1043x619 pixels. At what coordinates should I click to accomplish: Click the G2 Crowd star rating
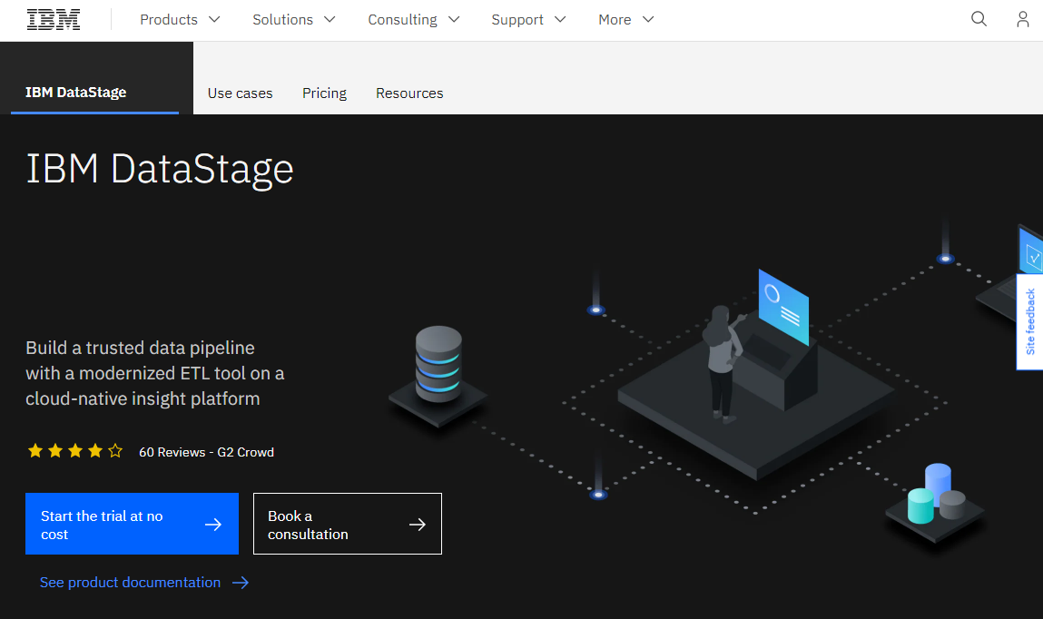(75, 451)
